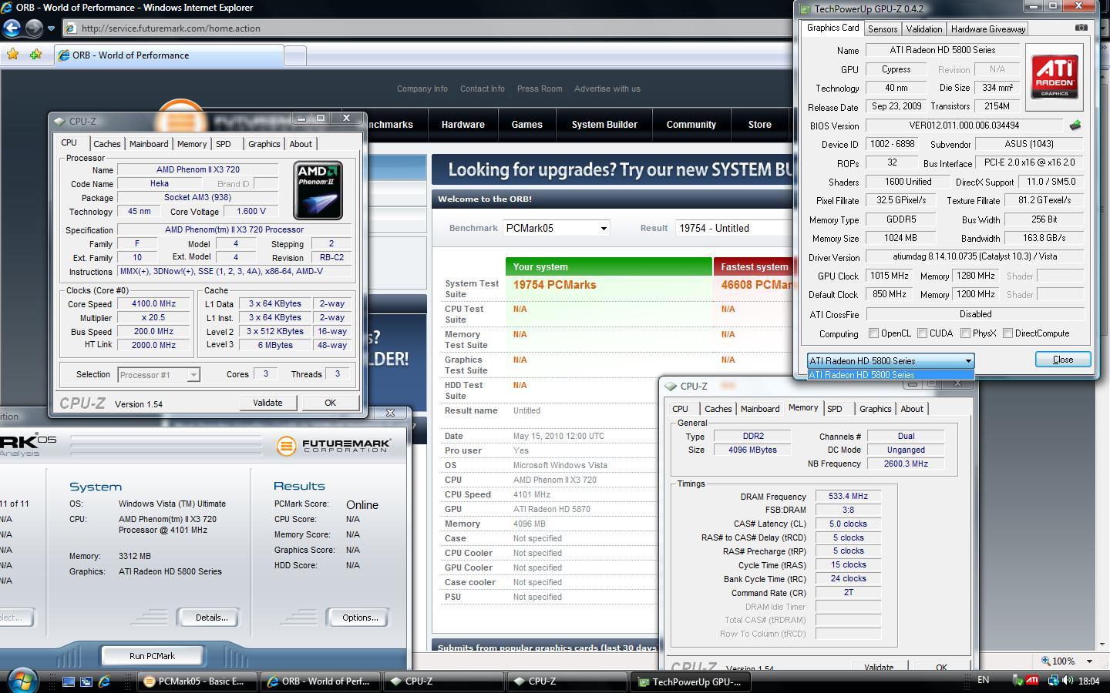Screen dimensions: 1110x693
Task: Open the IE recent pages dropdown arrow
Action: (x=51, y=28)
